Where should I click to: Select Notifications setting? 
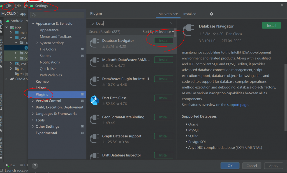click(50, 62)
